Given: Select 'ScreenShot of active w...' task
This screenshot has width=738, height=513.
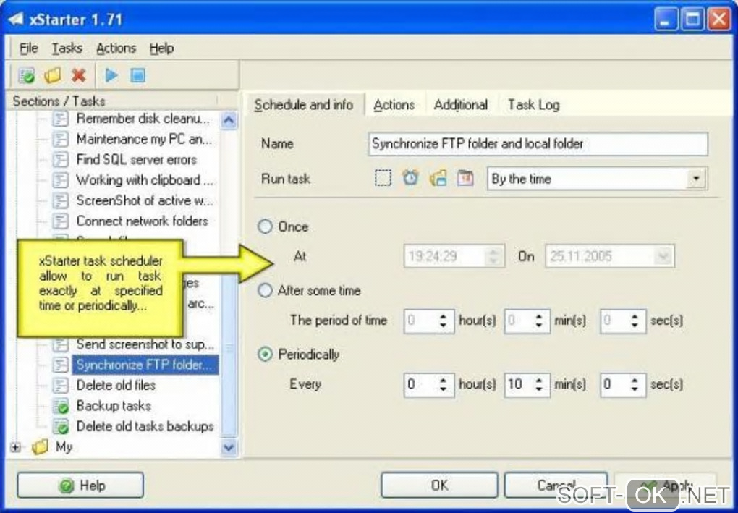Looking at the screenshot, I should (145, 201).
